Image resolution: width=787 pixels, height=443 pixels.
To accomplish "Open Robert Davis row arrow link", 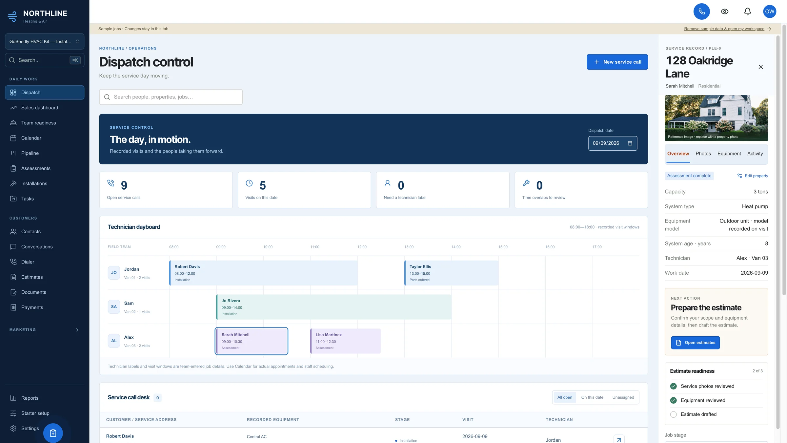I will 619,440.
